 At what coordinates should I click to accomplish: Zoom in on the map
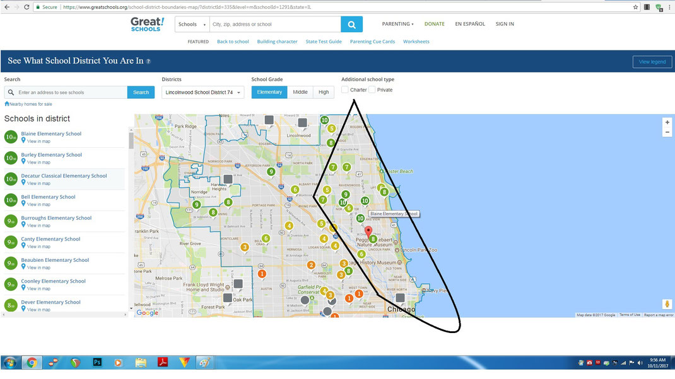click(x=667, y=123)
